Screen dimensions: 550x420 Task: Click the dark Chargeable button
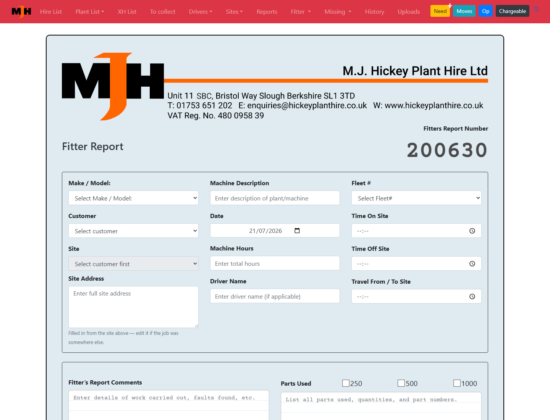[513, 11]
